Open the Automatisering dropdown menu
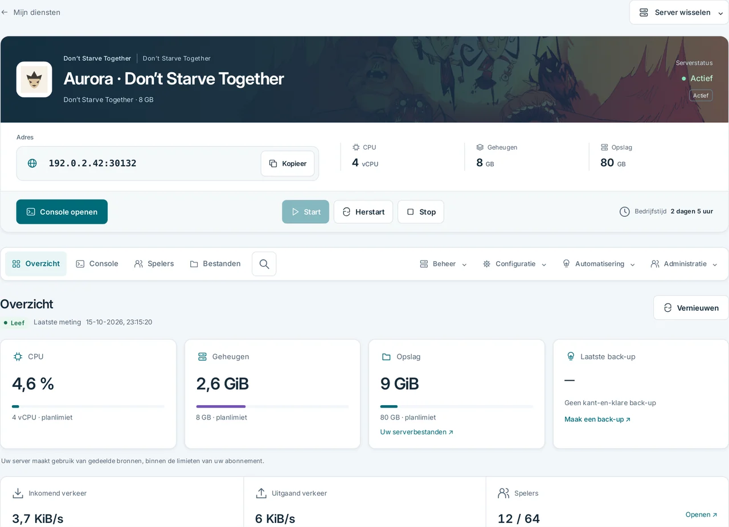This screenshot has height=527, width=729. (x=599, y=264)
